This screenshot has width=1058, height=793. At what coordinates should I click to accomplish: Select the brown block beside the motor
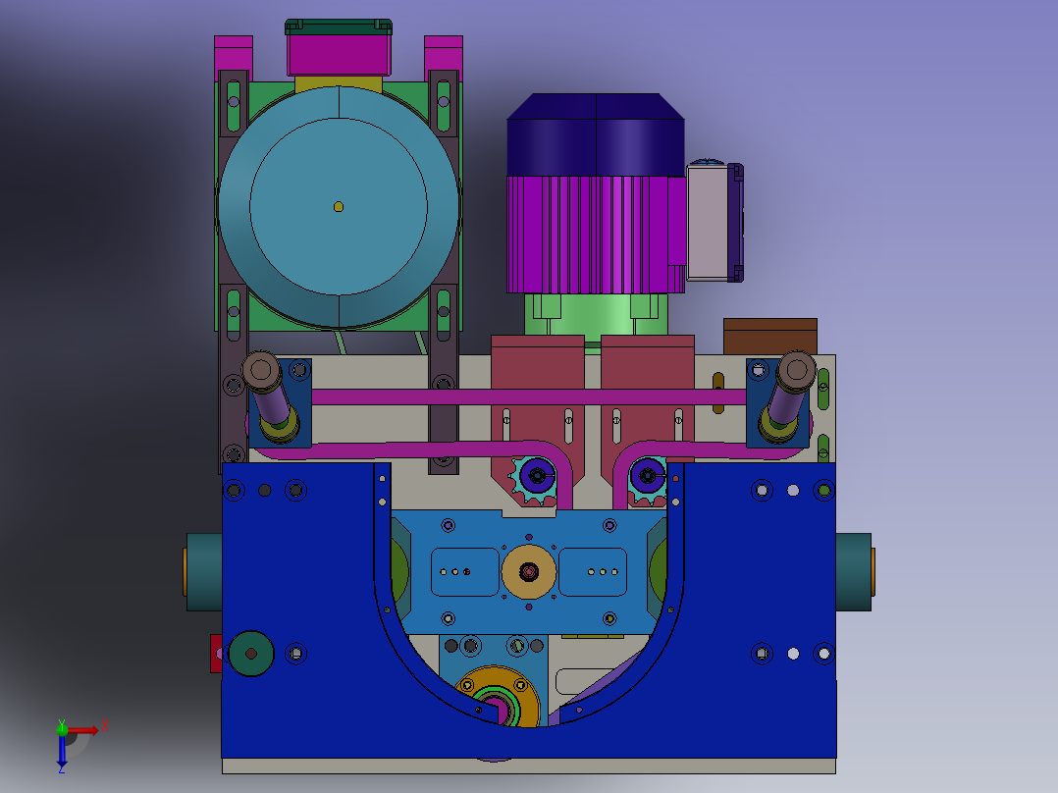click(x=769, y=336)
